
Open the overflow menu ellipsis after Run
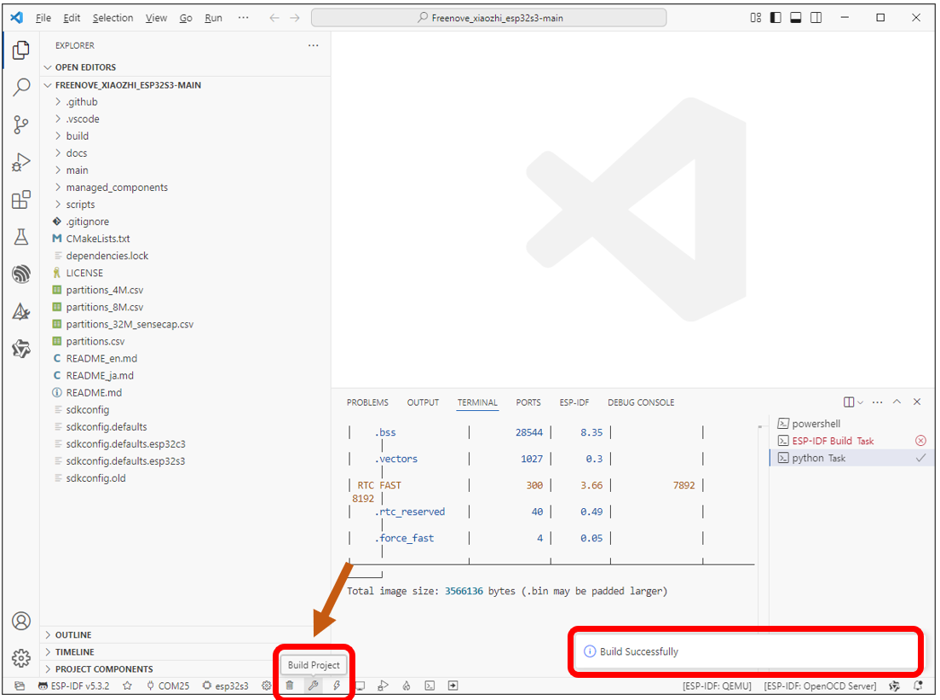point(244,18)
